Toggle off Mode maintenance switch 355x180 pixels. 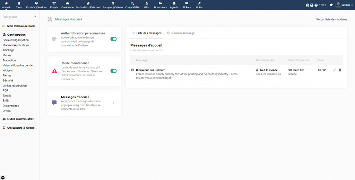pos(113,71)
